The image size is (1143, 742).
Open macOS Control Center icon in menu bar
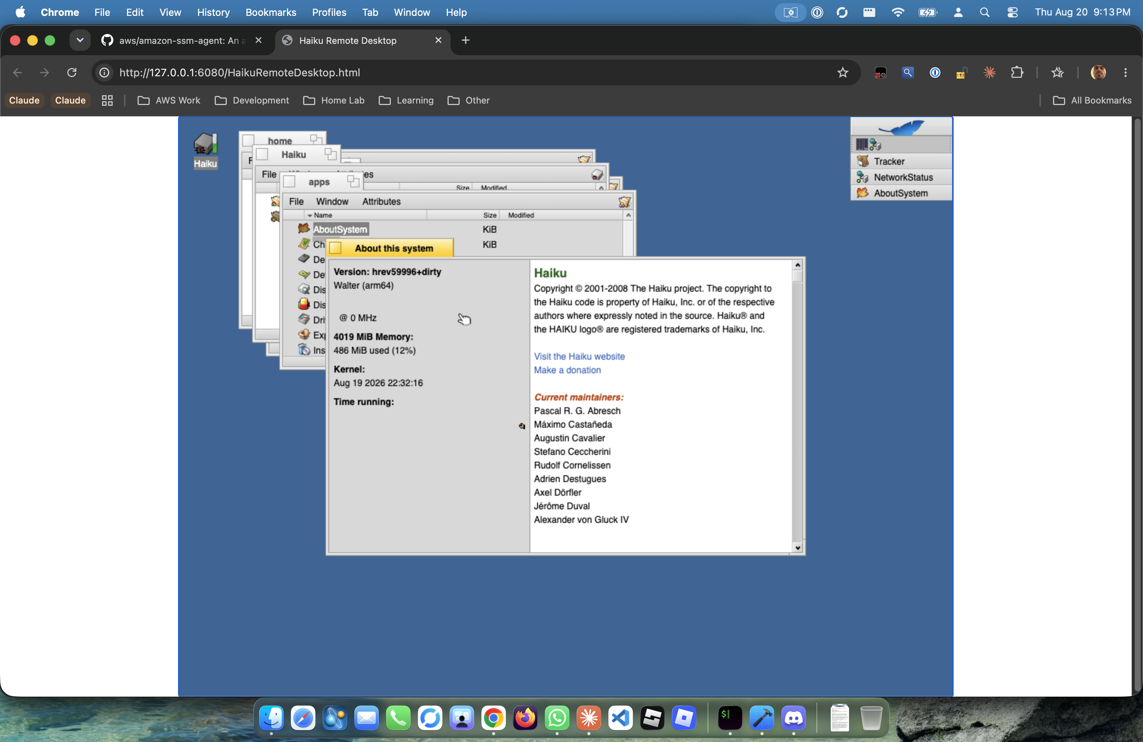point(1012,12)
